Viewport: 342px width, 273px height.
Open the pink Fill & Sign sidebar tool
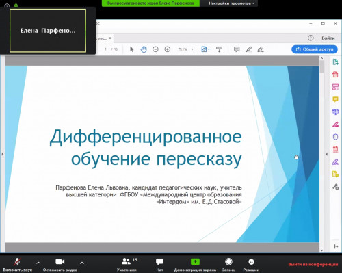335,125
